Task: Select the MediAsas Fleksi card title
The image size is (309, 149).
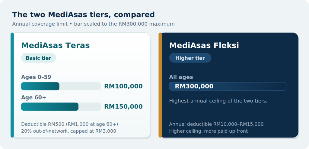Action: click(204, 46)
